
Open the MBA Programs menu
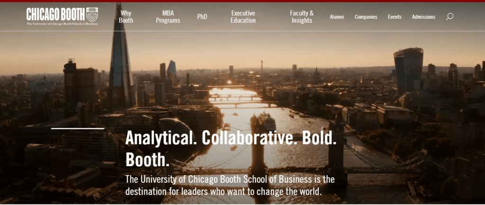(168, 17)
